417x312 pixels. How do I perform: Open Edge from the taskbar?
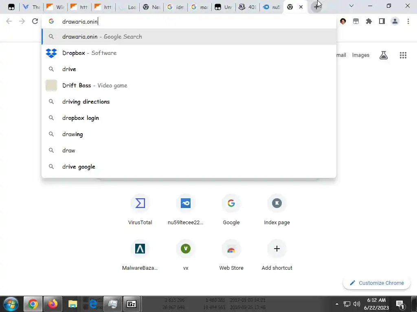coord(92,304)
